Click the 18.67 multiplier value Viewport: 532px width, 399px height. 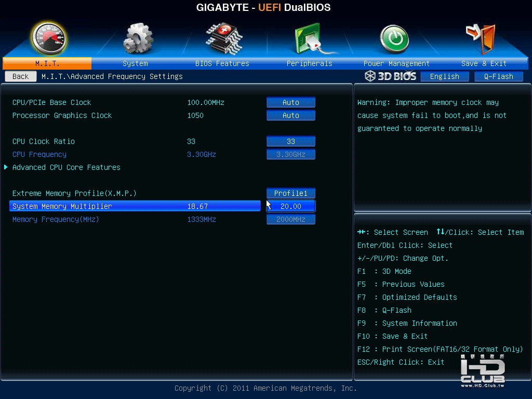point(197,206)
